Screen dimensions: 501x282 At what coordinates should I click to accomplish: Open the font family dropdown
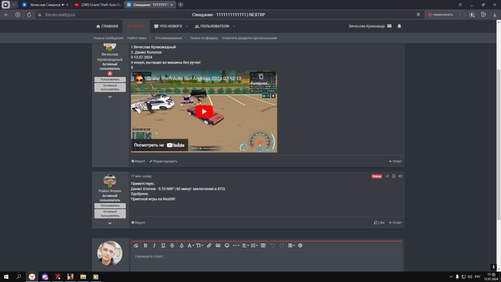[x=191, y=246]
